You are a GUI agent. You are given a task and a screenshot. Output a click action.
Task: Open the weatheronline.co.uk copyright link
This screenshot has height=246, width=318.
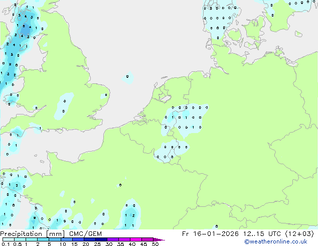276,241
